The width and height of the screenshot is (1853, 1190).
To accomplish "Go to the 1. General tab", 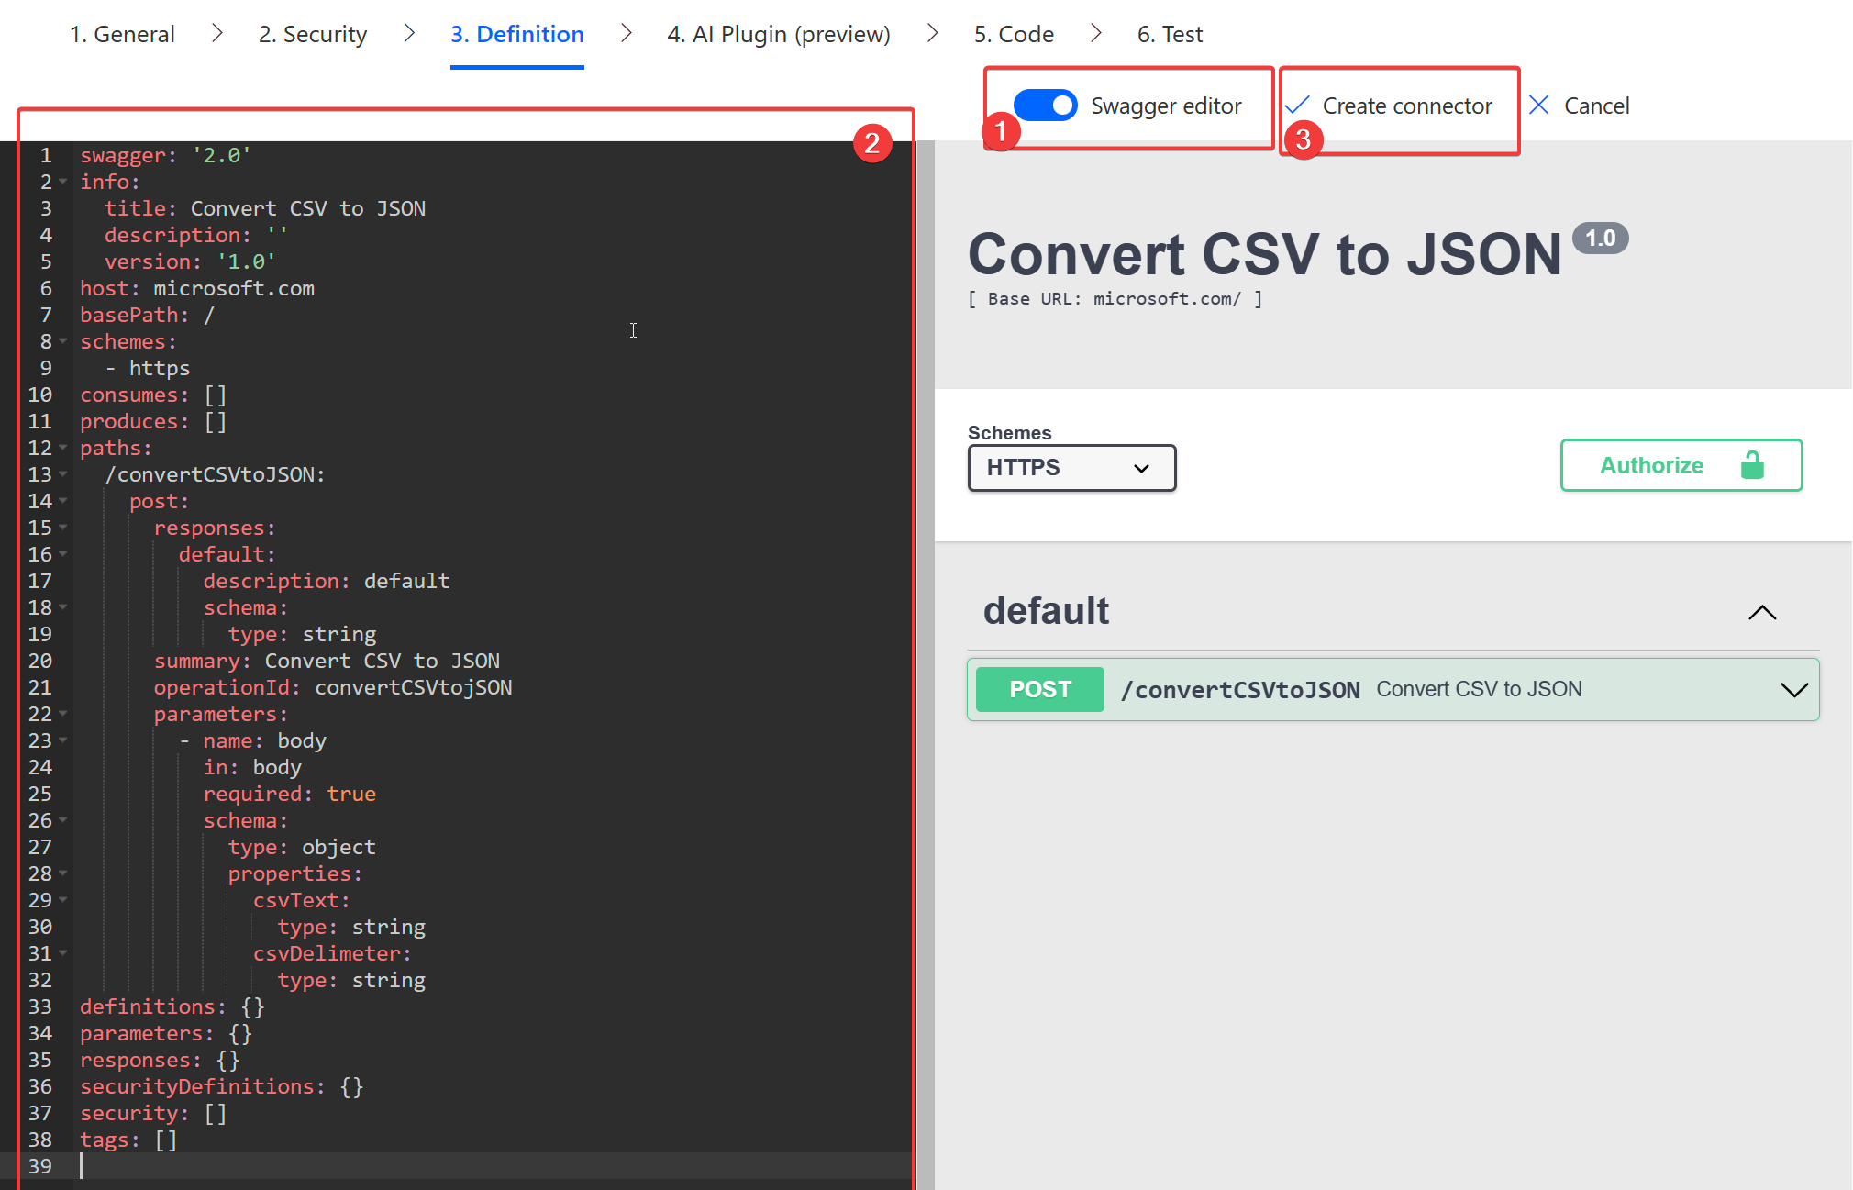I will point(122,34).
